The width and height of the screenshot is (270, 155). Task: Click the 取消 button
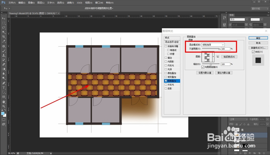click(258, 43)
